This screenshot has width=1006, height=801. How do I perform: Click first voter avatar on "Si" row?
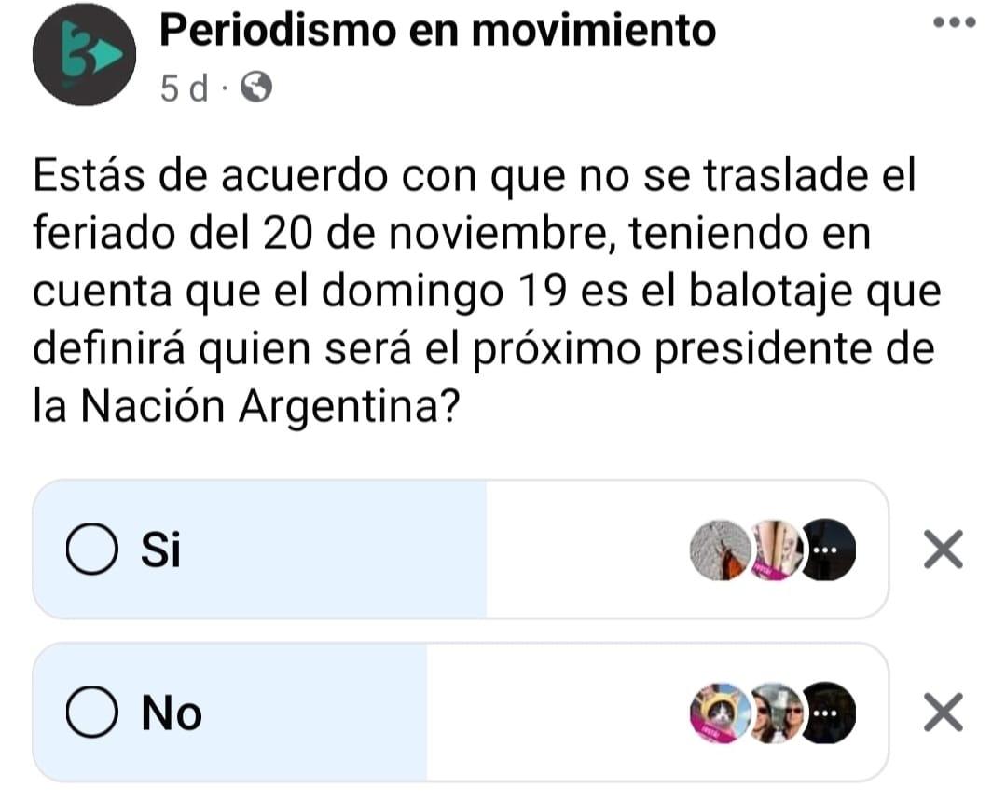[718, 550]
